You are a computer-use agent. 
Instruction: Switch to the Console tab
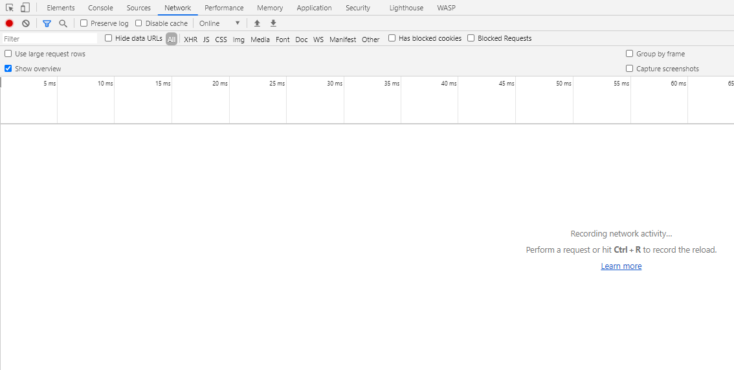point(100,8)
